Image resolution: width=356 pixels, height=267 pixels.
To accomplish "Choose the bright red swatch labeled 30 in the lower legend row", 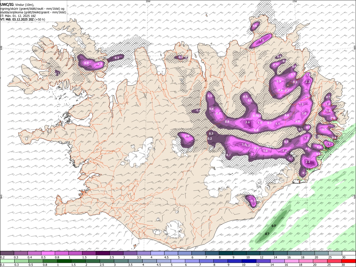I will [x=349, y=261].
